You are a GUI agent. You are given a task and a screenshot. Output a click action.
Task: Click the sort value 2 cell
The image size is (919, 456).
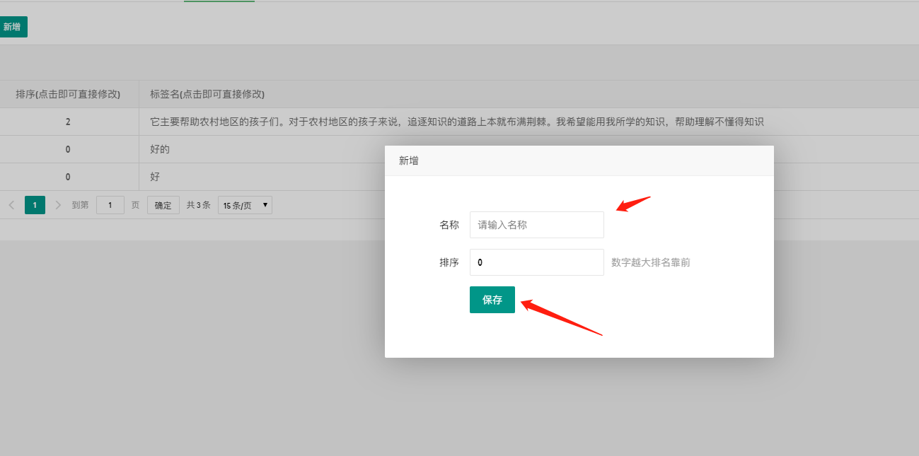pos(68,122)
